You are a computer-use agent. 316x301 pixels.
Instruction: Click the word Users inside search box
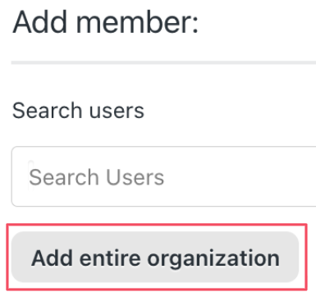(x=135, y=177)
